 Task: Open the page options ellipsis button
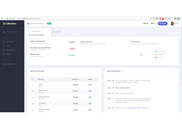coord(177,32)
